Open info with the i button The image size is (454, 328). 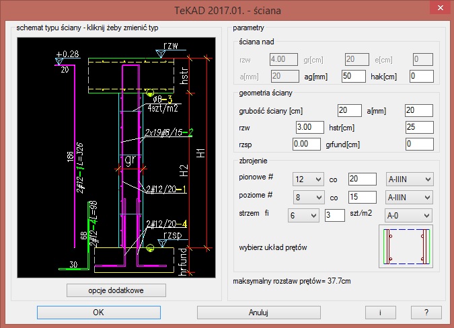(381, 313)
